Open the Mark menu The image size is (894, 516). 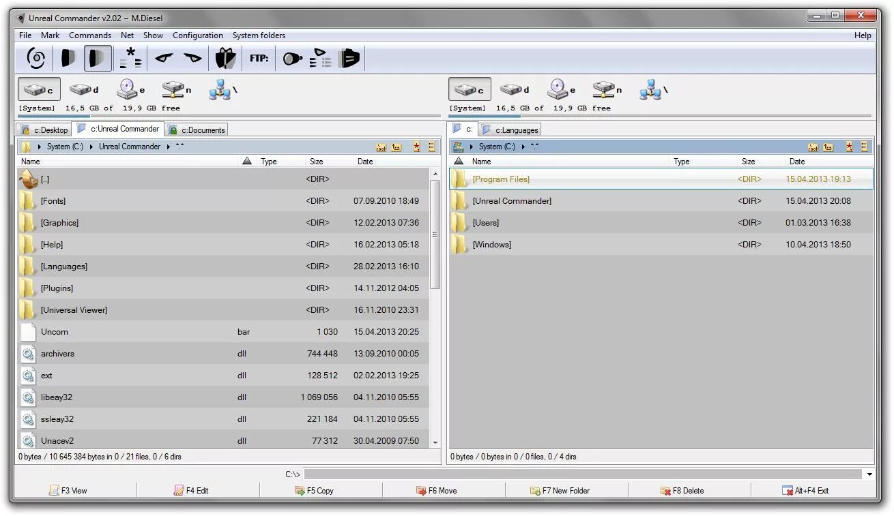pyautogui.click(x=50, y=35)
